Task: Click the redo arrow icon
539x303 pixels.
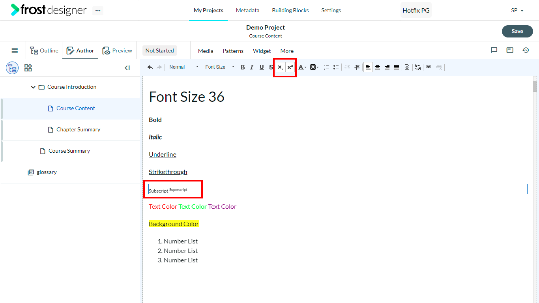Action: (159, 67)
